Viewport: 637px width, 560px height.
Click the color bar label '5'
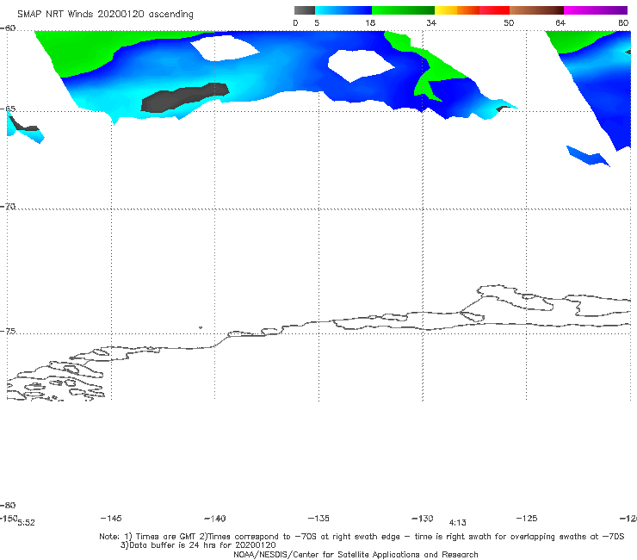point(317,23)
